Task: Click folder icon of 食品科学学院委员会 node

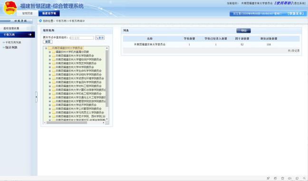Action: (x=54, y=82)
